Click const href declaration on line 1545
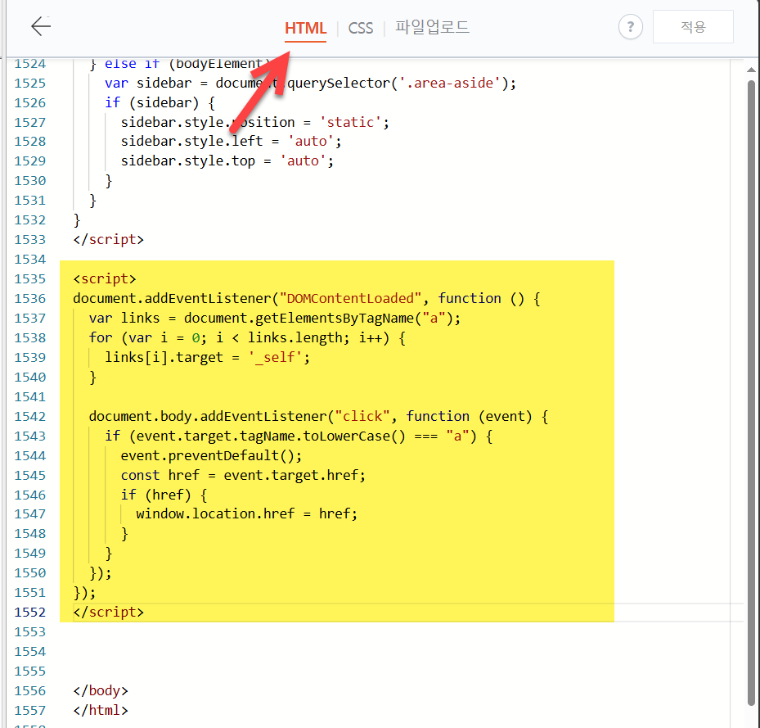 tap(243, 476)
